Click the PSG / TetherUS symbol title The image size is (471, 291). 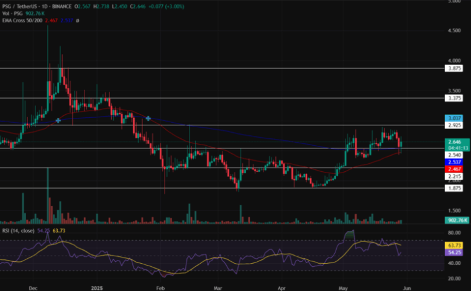coord(37,6)
